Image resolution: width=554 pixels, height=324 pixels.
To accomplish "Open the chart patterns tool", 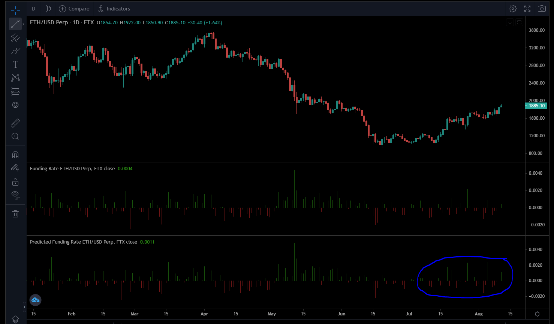I will (x=15, y=78).
